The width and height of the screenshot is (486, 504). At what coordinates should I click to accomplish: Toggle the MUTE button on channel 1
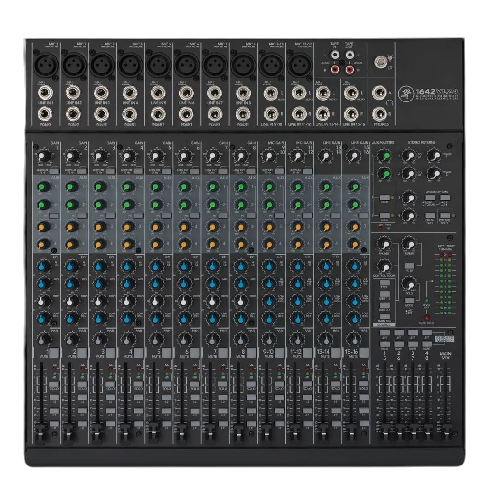coord(54,353)
